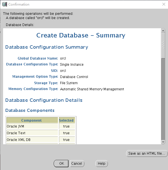
Task: Click the scrollbar up arrow
Action: pos(163,30)
